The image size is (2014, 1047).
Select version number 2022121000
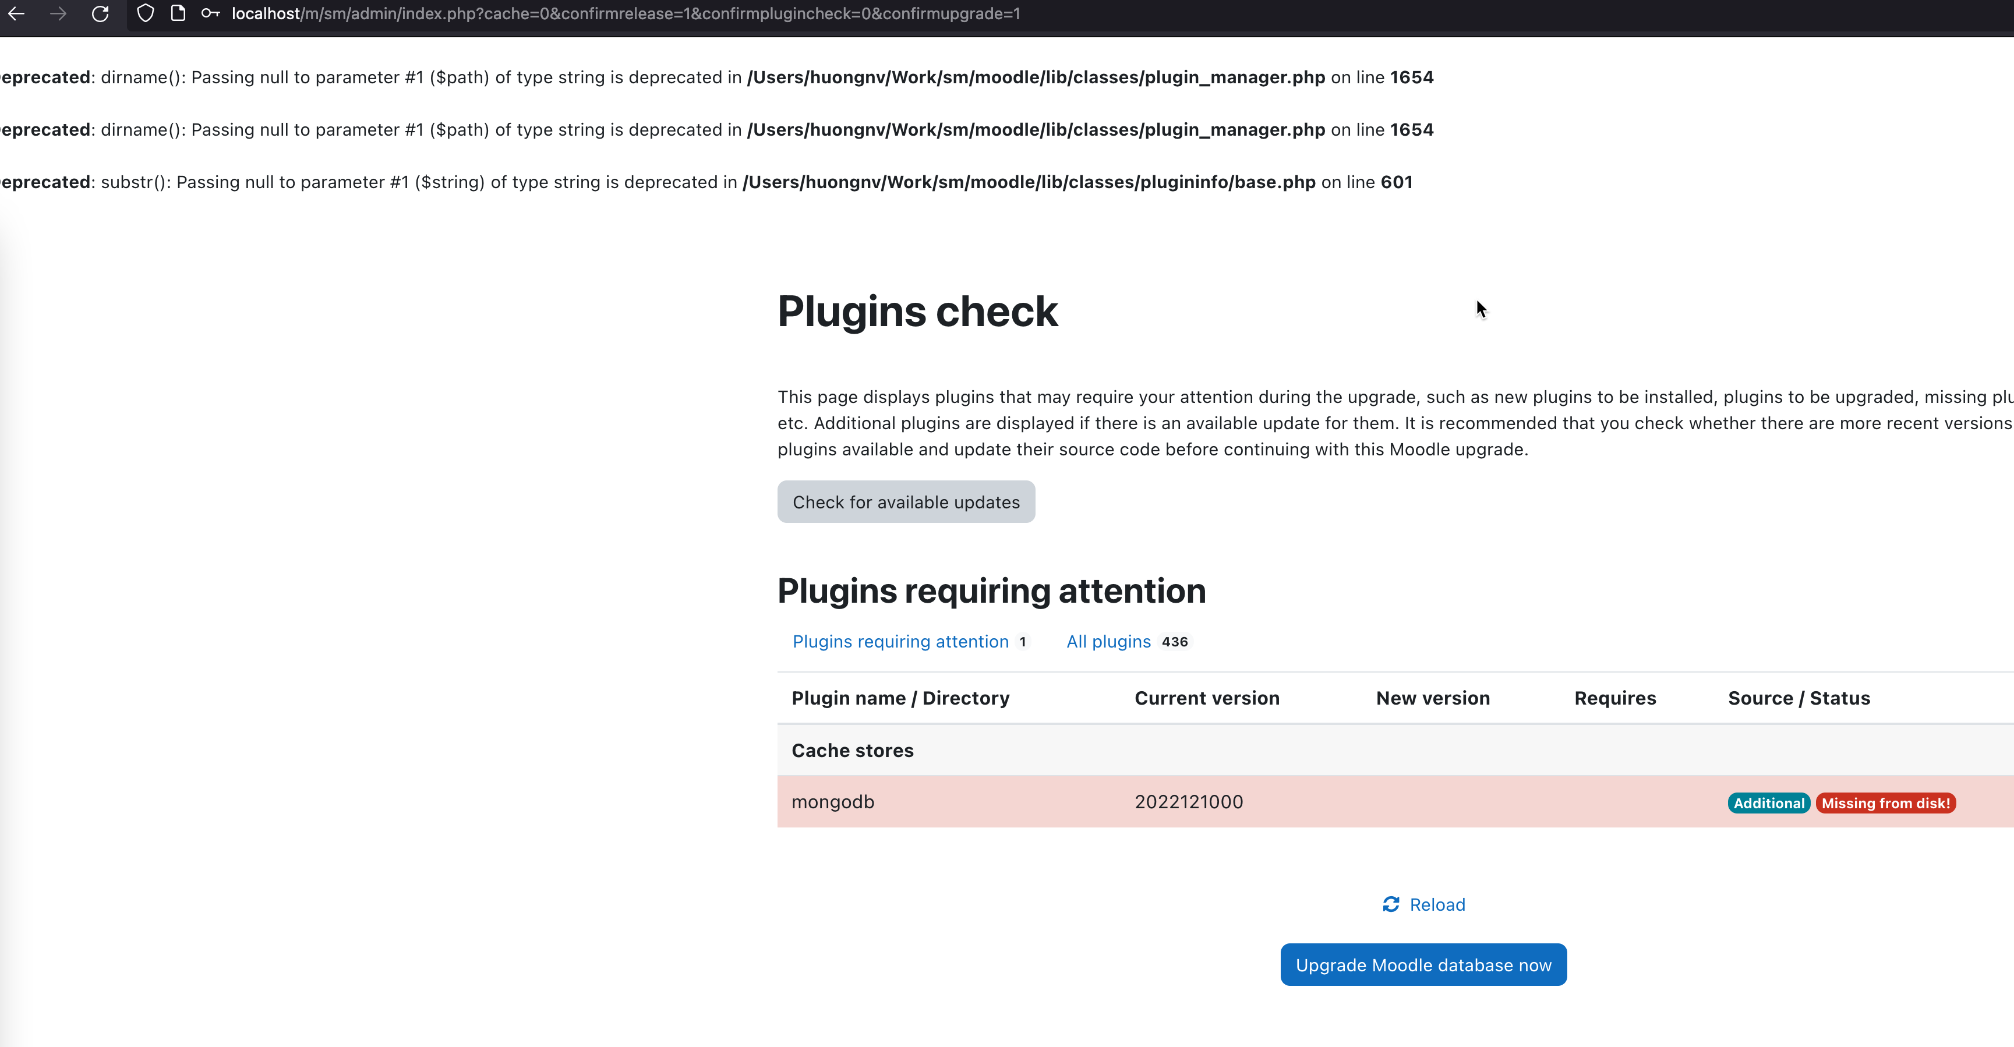tap(1188, 801)
